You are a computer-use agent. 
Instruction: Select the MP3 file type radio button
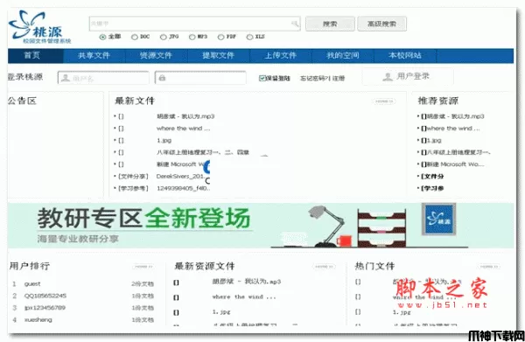[192, 37]
